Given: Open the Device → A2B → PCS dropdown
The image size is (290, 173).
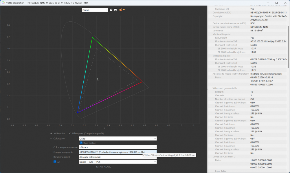Looking at the screenshot, I should 118,162.
